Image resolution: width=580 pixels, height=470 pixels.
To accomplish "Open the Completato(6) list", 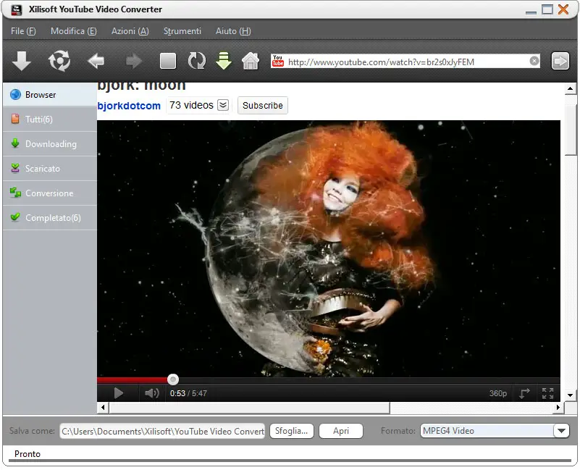I will pyautogui.click(x=49, y=217).
